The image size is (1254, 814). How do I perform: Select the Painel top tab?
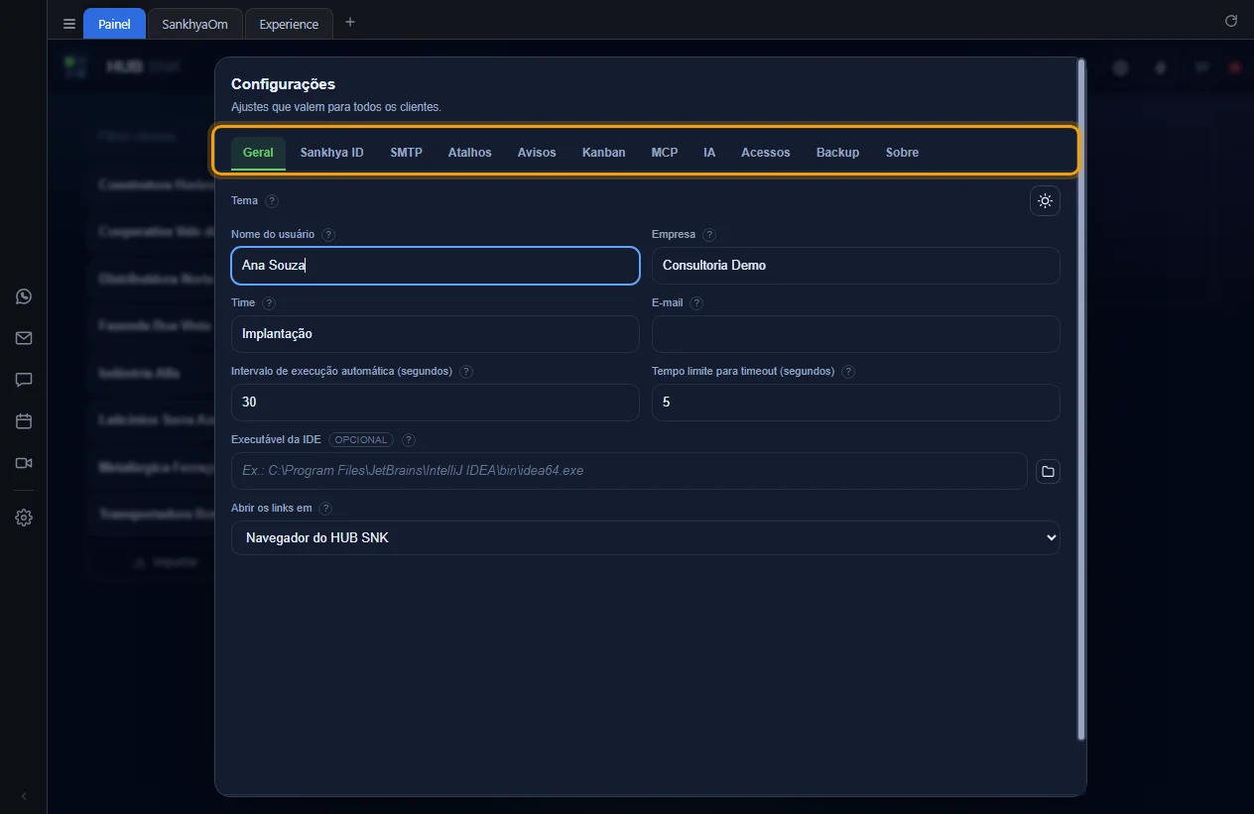pos(114,24)
